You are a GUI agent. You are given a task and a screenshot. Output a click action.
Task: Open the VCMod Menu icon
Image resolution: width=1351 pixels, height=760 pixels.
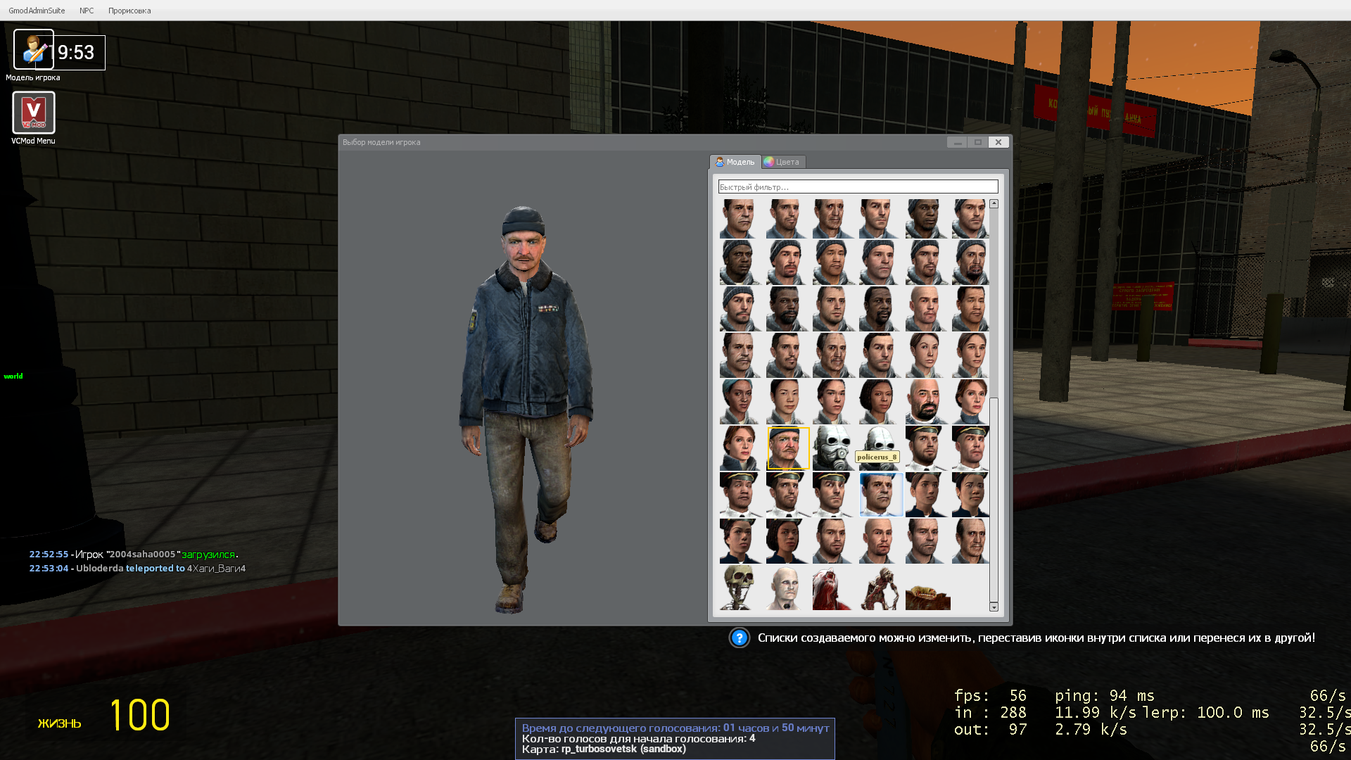pyautogui.click(x=33, y=113)
